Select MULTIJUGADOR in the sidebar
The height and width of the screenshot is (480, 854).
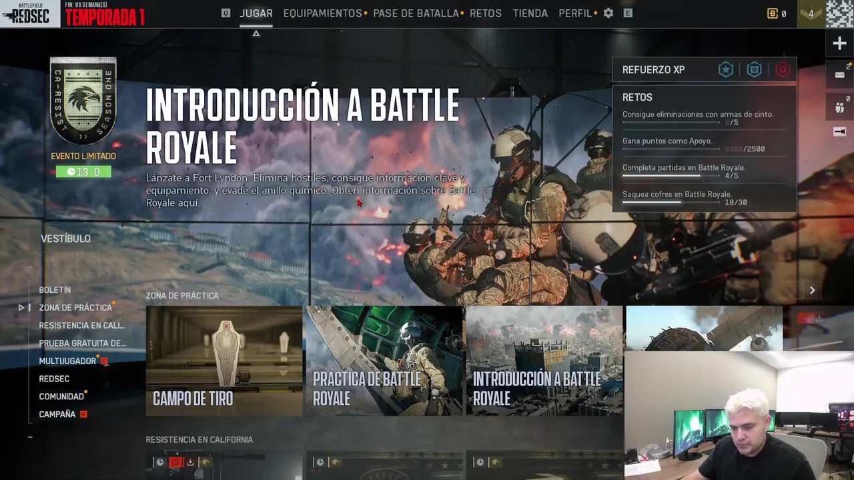coord(67,361)
